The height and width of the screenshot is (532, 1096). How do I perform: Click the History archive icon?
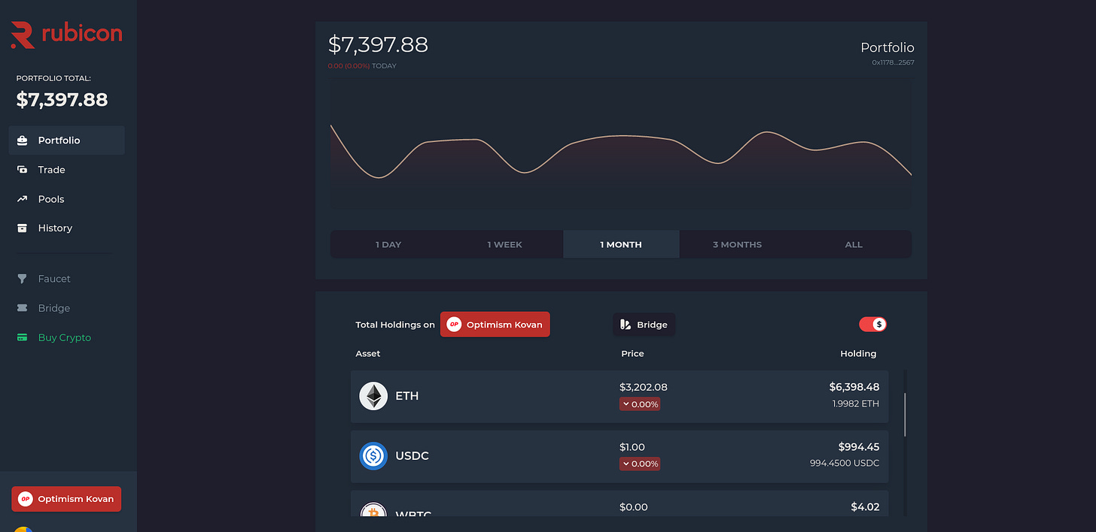tap(23, 228)
